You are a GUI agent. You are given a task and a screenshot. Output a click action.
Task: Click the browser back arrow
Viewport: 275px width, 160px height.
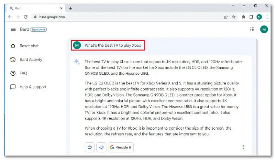10,17
